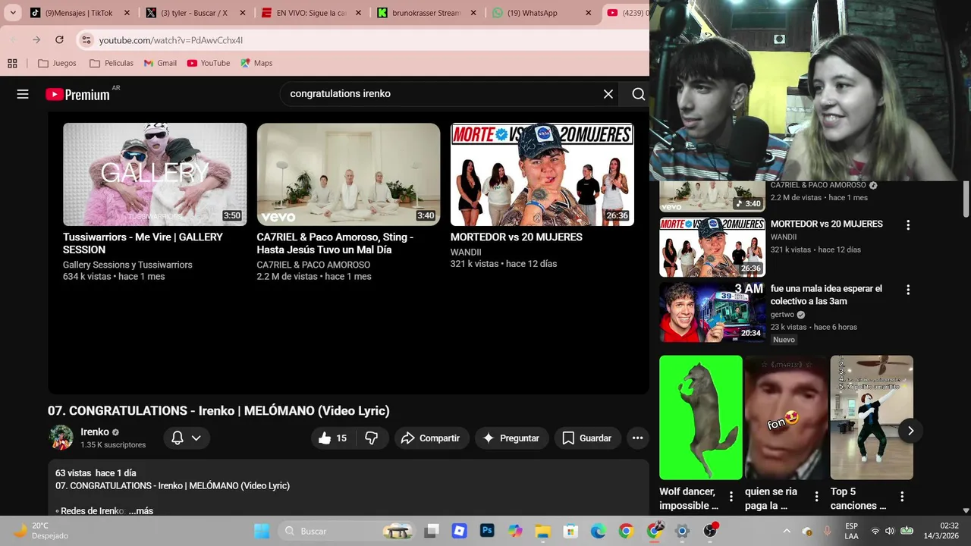971x546 pixels.
Task: Expand the description with ...más
Action: [141, 510]
